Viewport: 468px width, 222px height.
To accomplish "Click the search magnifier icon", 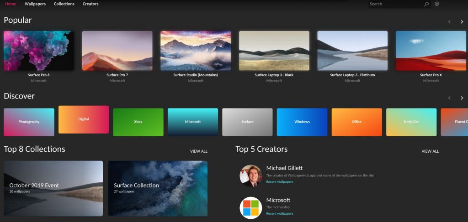I will point(426,4).
